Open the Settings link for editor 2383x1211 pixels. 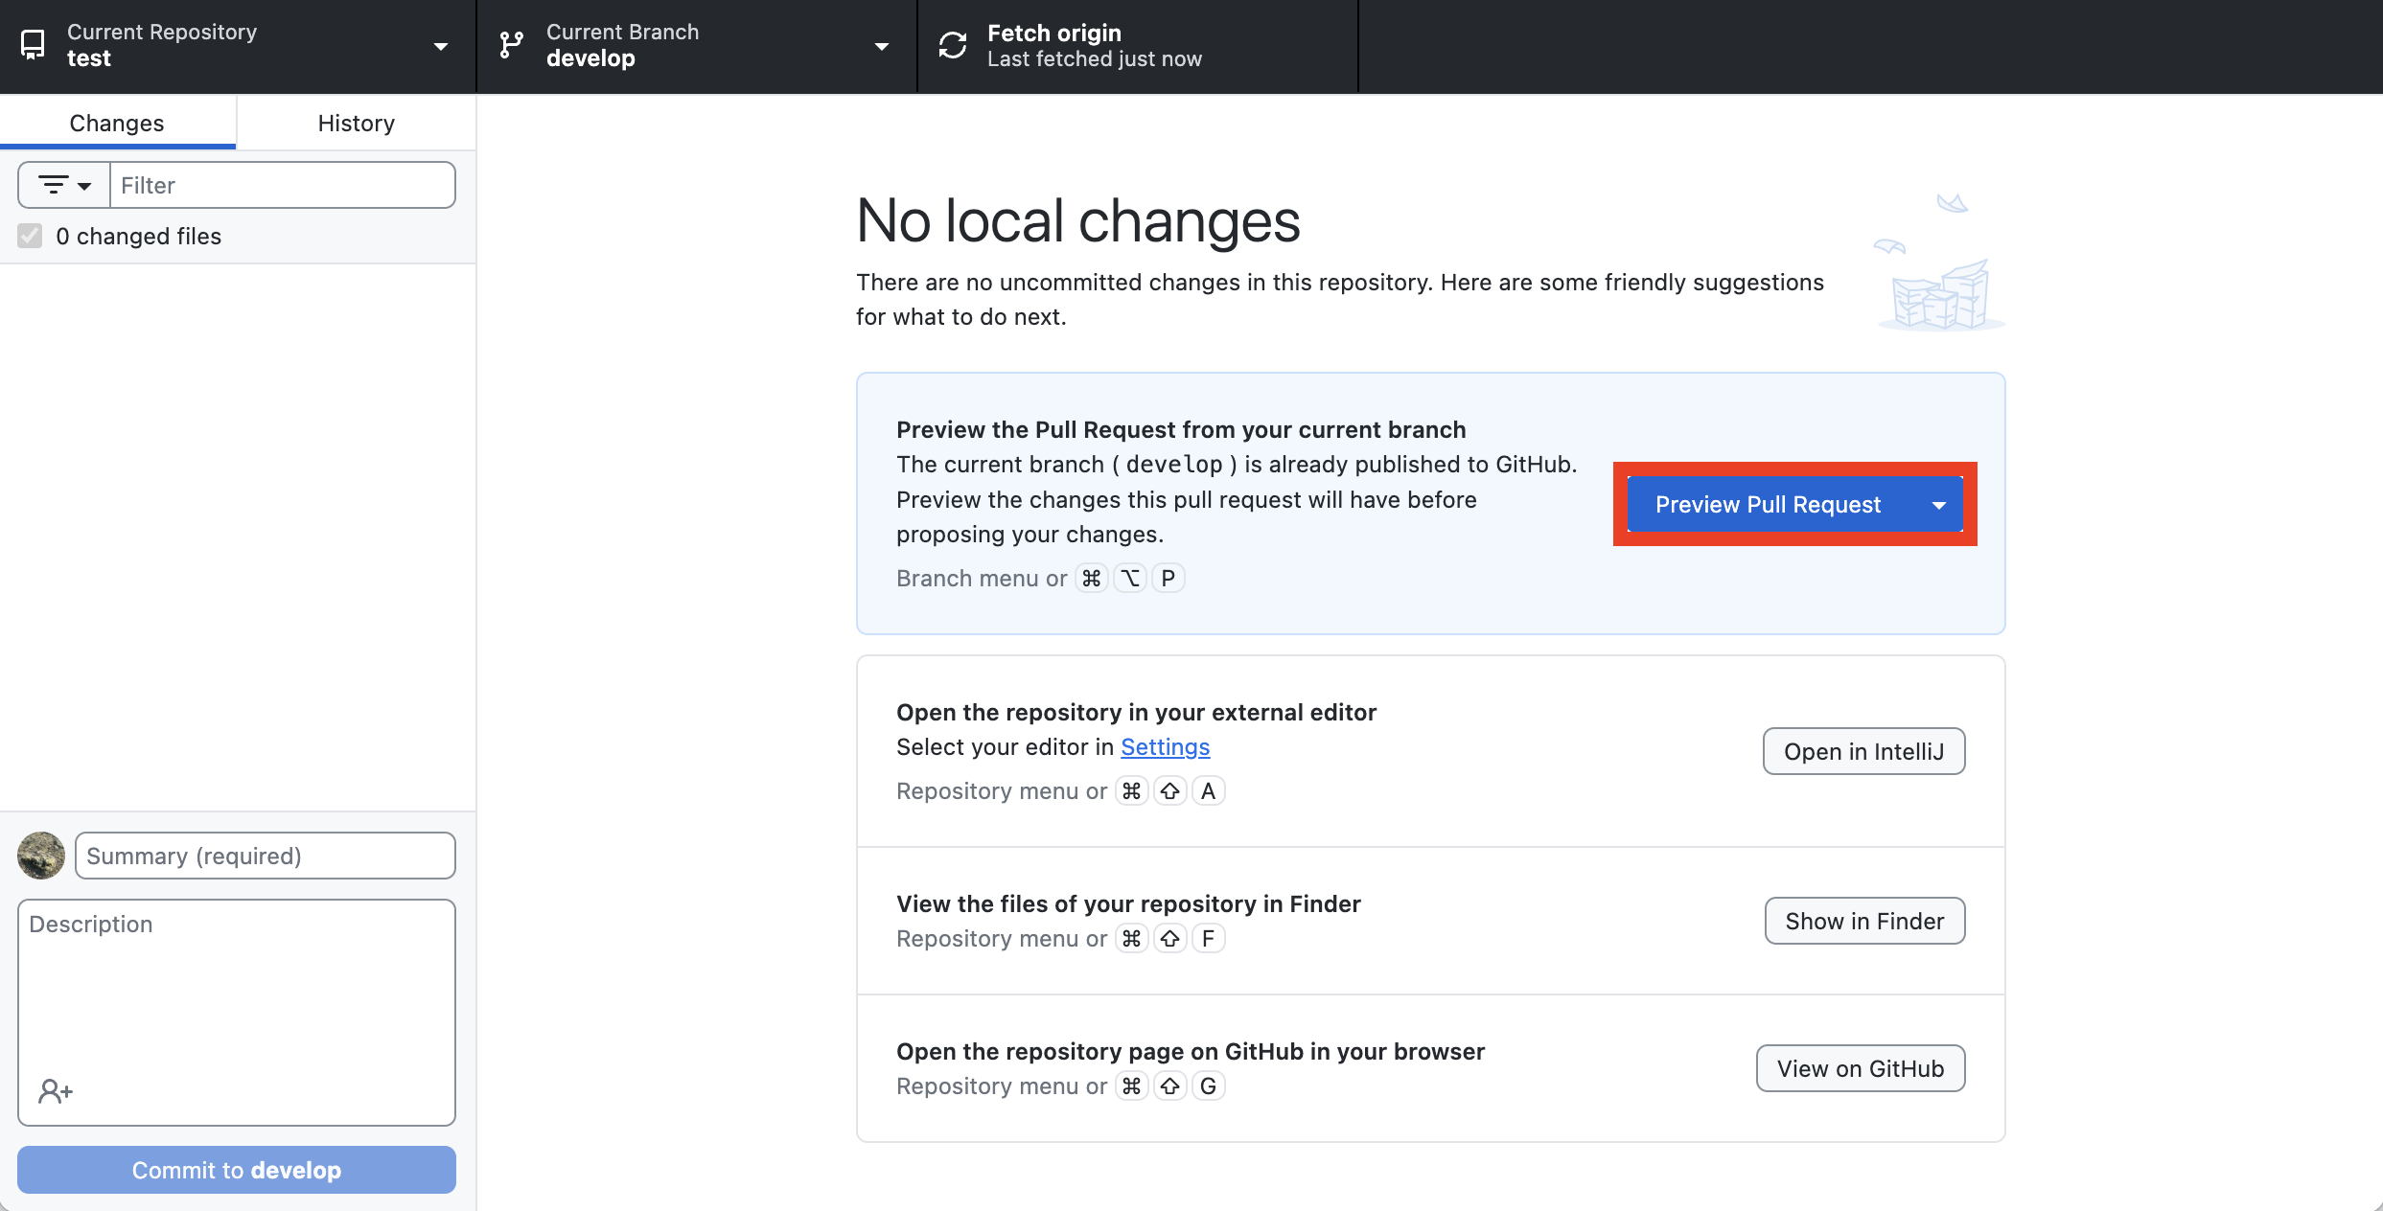tap(1165, 747)
